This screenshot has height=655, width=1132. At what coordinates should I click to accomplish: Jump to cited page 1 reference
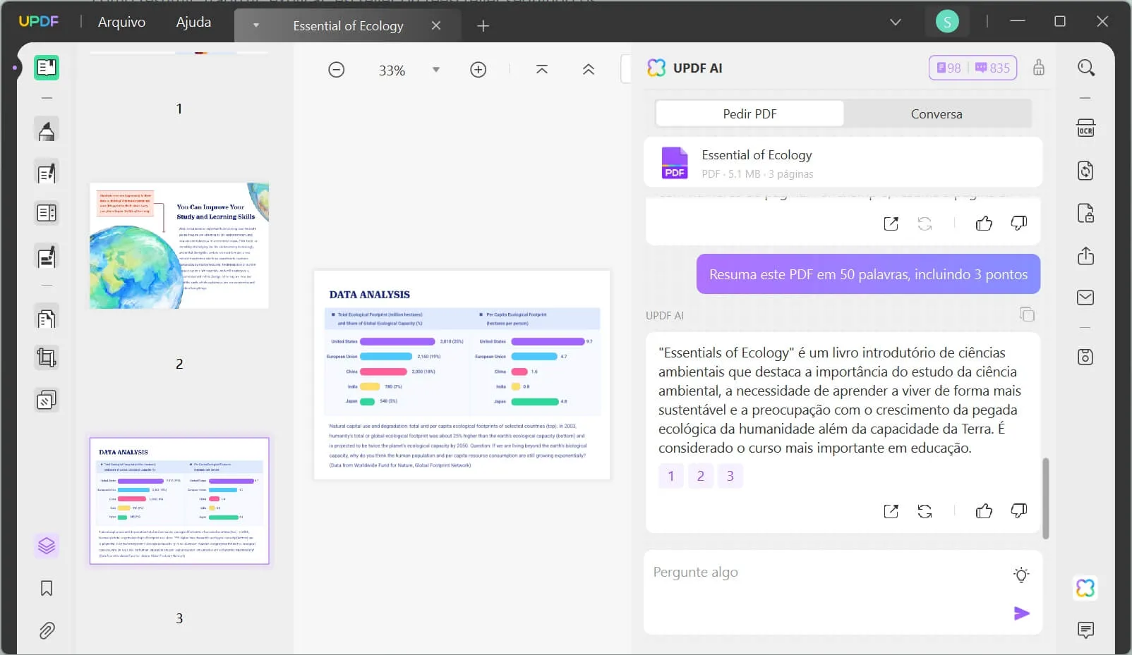(x=671, y=476)
